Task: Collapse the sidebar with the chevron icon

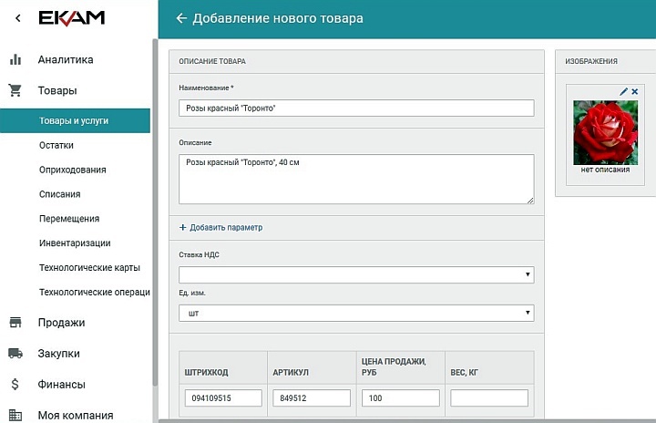Action: (x=17, y=18)
